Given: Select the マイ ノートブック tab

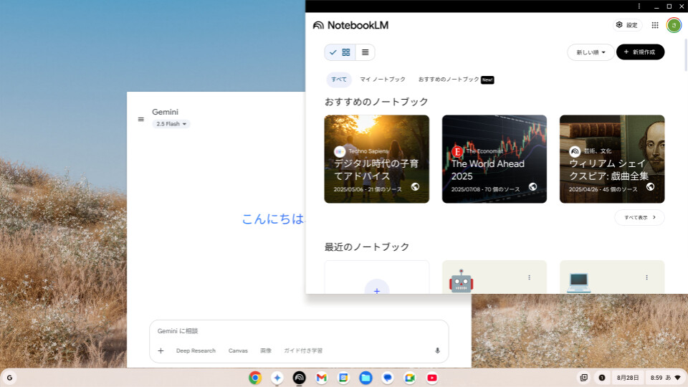Looking at the screenshot, I should 383,80.
